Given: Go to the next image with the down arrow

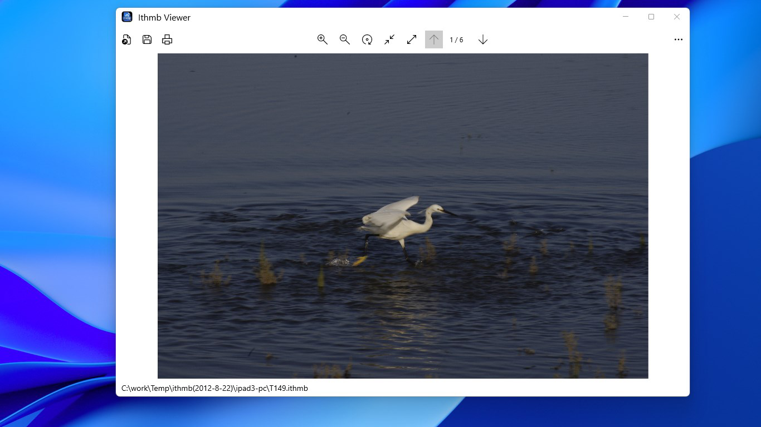Looking at the screenshot, I should [x=482, y=39].
